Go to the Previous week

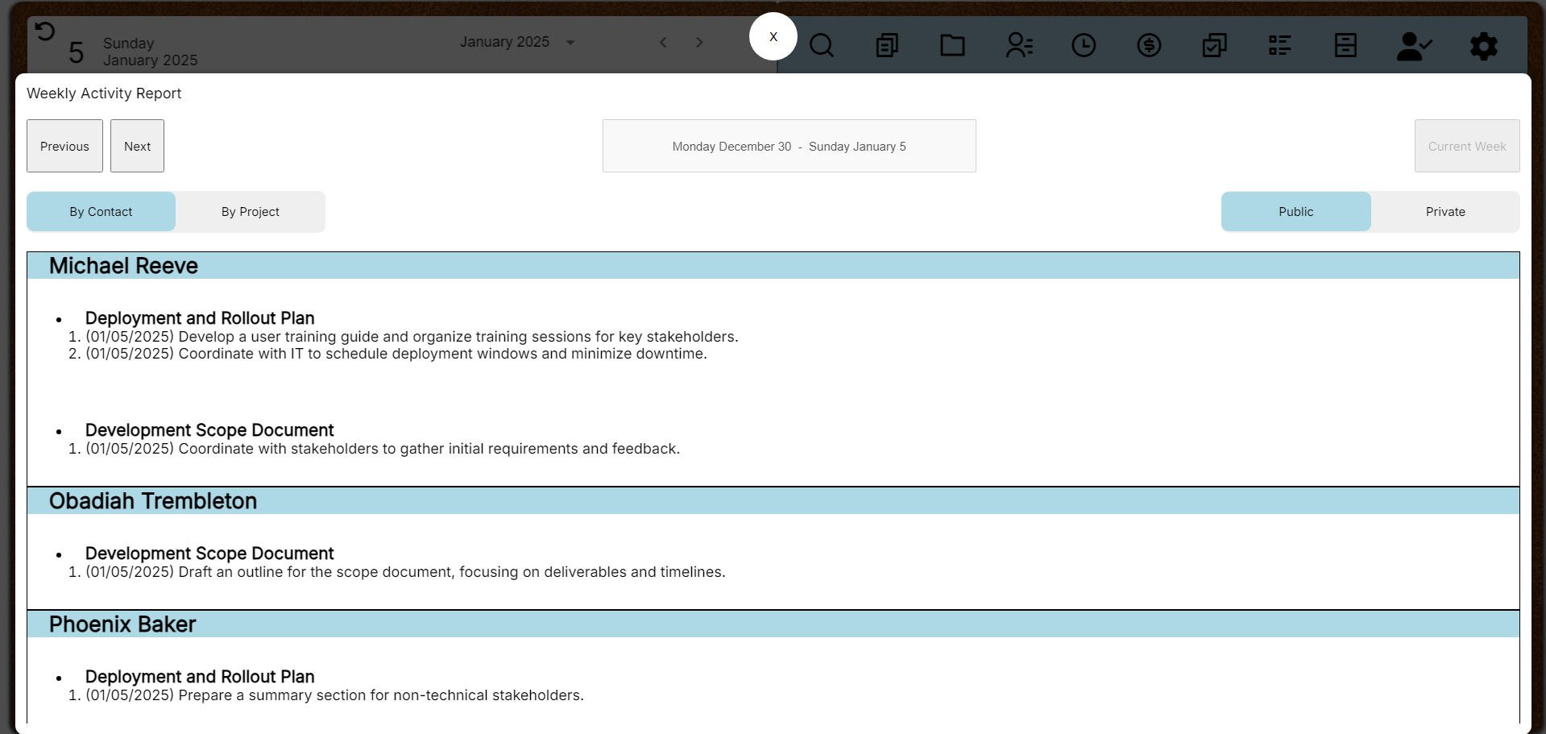(64, 146)
